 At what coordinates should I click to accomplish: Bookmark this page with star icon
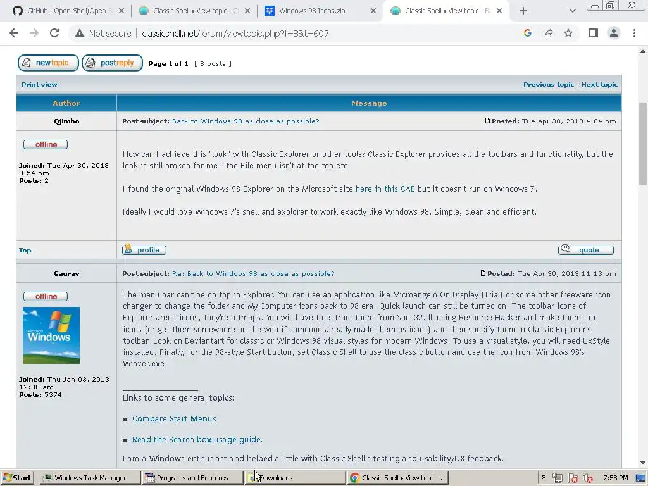[x=568, y=33]
